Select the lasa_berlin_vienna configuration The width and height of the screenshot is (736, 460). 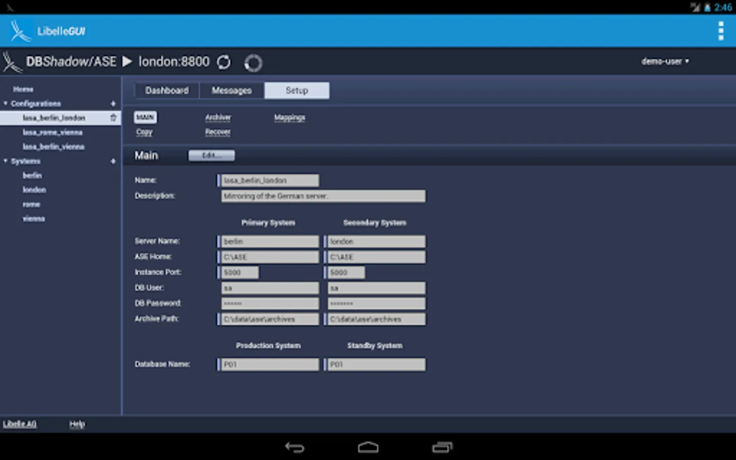[x=53, y=147]
